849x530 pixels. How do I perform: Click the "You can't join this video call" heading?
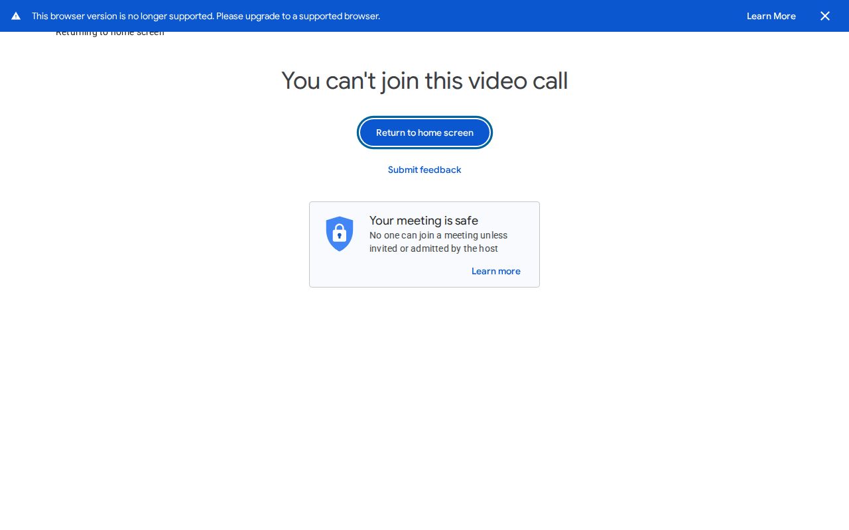(x=424, y=81)
